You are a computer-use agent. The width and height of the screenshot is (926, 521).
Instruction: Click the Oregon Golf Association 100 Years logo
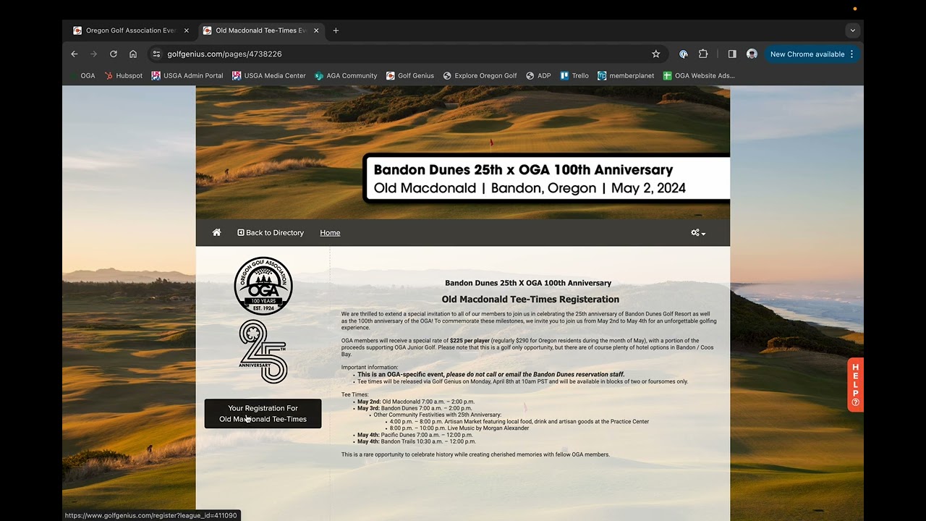[263, 286]
